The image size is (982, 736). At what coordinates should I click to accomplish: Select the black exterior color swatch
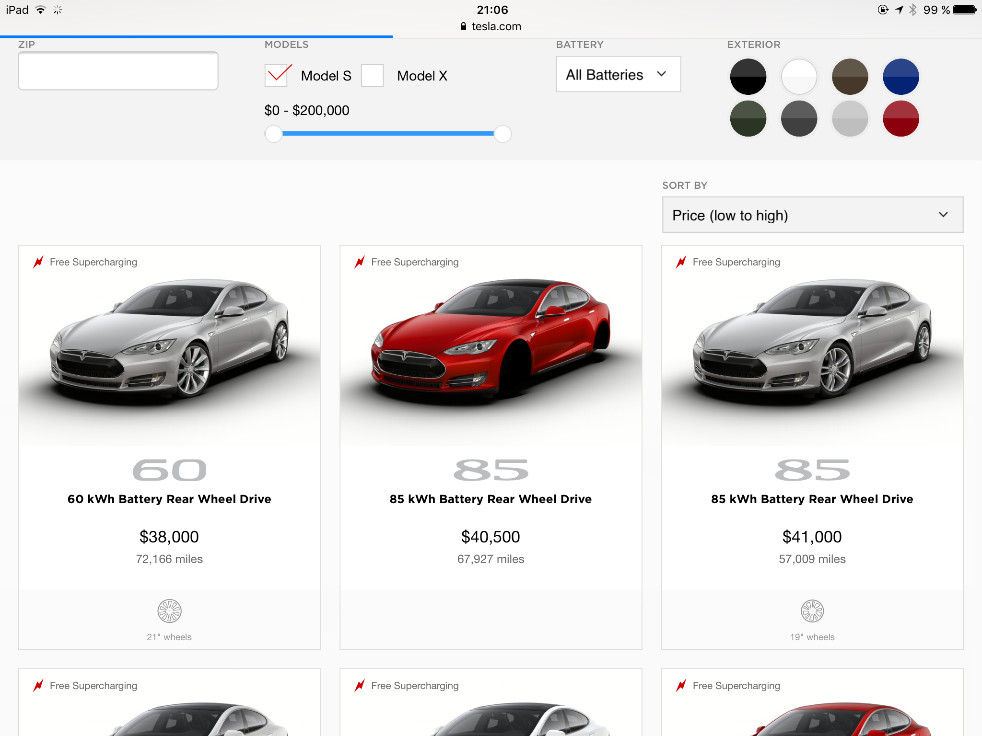pos(748,77)
